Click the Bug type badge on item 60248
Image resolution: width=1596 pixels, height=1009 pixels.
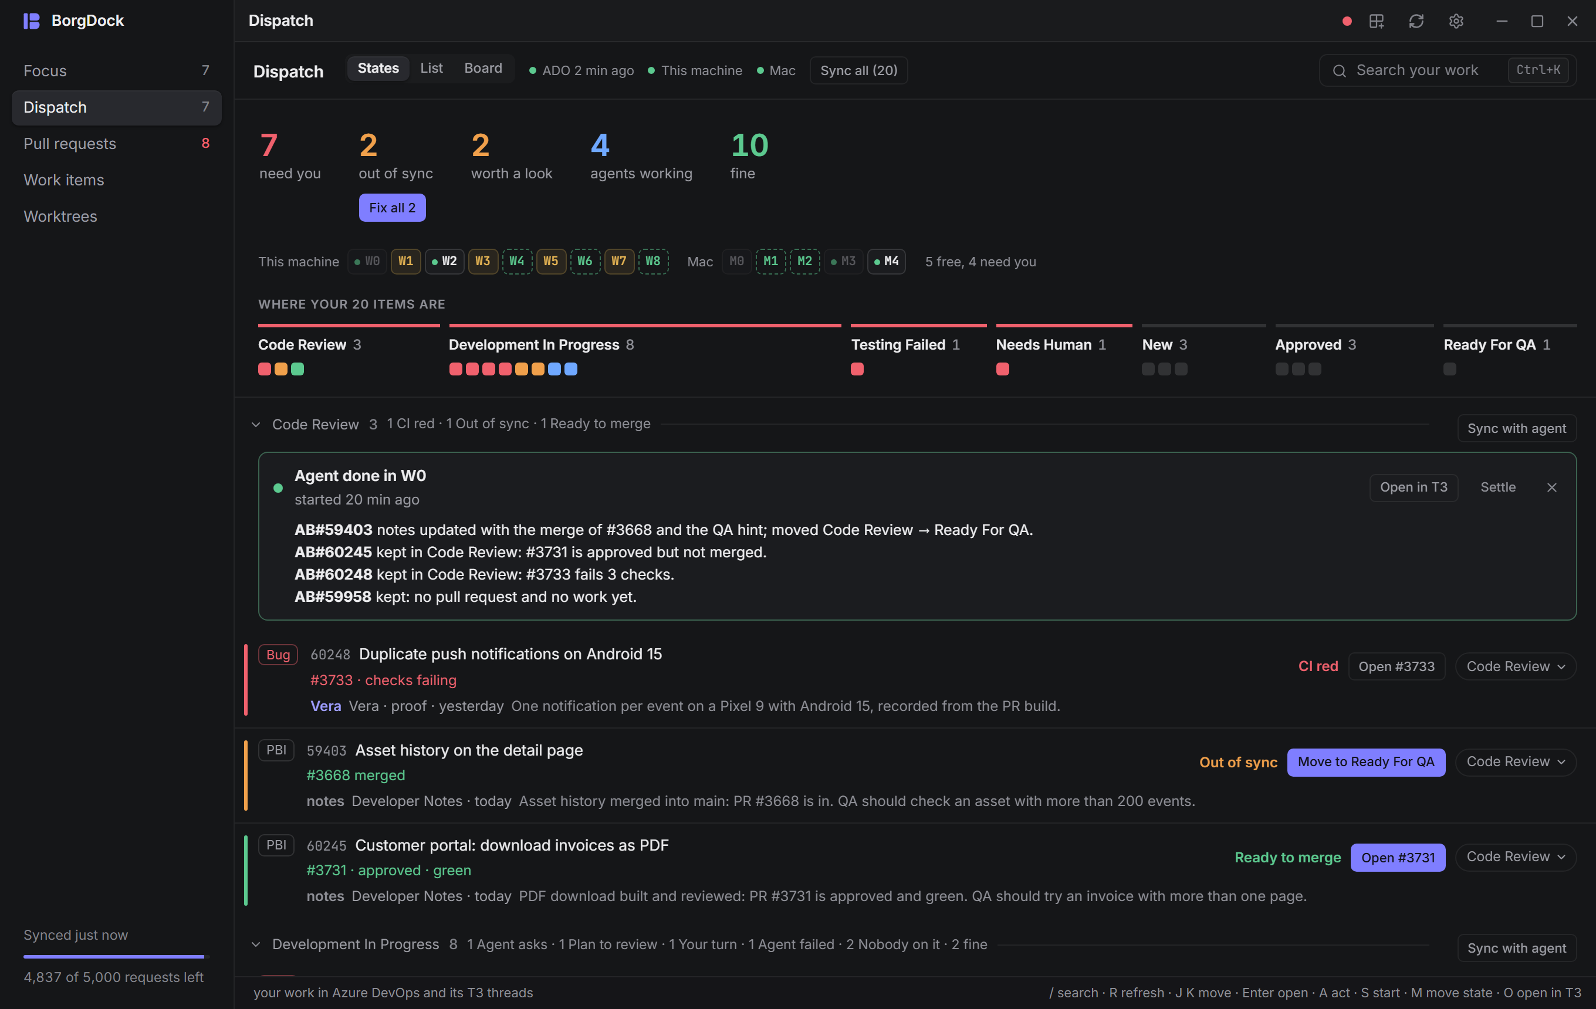click(x=278, y=655)
